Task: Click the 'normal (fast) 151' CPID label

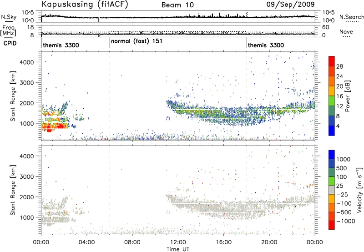Action: point(136,41)
